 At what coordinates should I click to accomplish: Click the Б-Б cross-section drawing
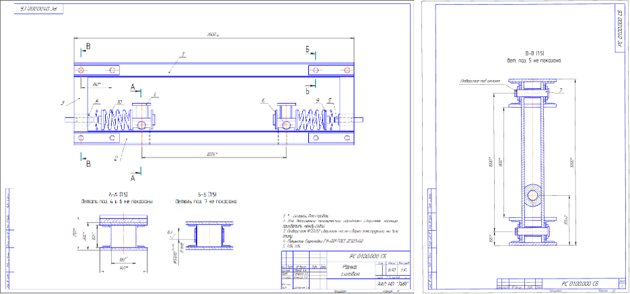point(207,237)
